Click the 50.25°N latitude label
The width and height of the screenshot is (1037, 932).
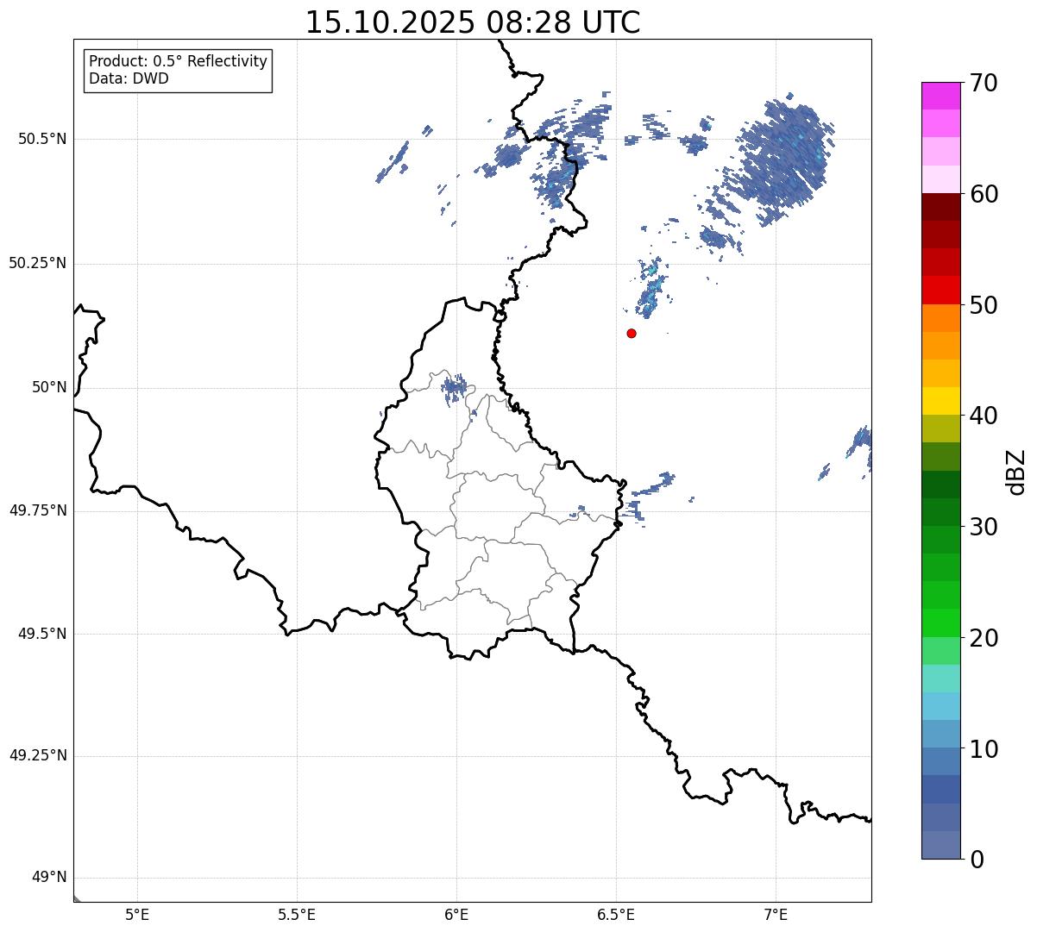[x=38, y=263]
